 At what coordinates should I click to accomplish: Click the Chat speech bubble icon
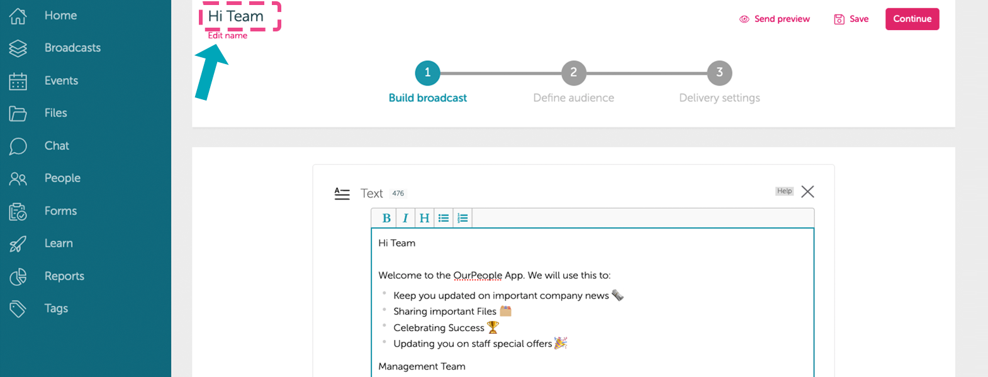point(18,146)
